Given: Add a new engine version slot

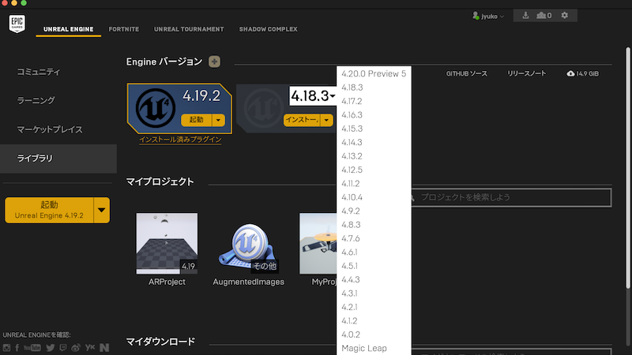Looking at the screenshot, I should tap(214, 62).
